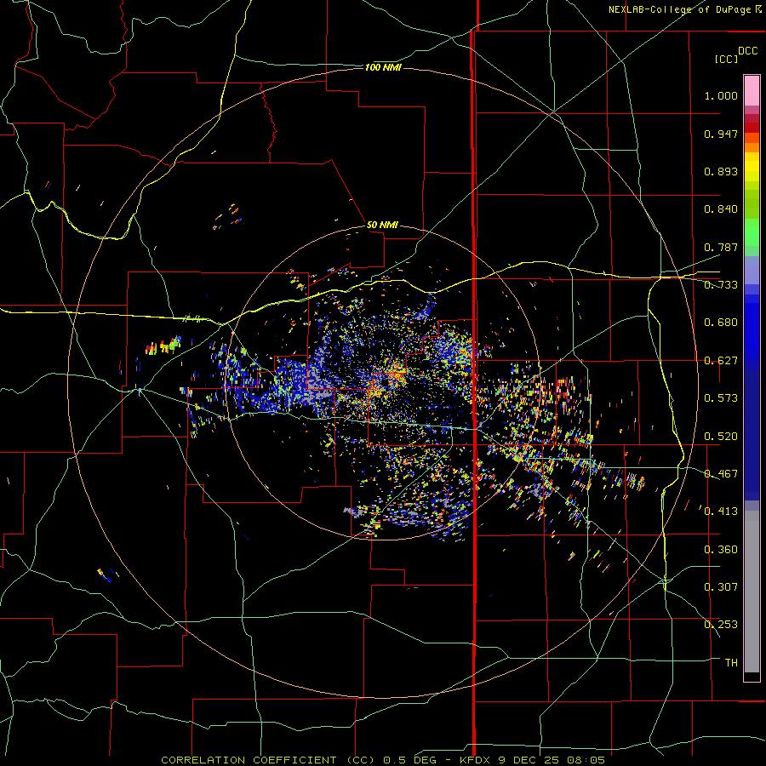766x766 pixels.
Task: Click the 0.627 color scale value
Action: pyautogui.click(x=721, y=361)
